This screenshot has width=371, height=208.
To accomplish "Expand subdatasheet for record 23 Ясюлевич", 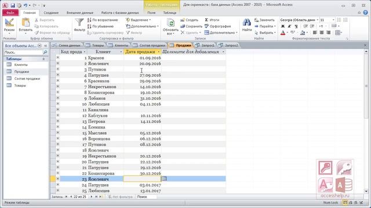I will (58, 179).
